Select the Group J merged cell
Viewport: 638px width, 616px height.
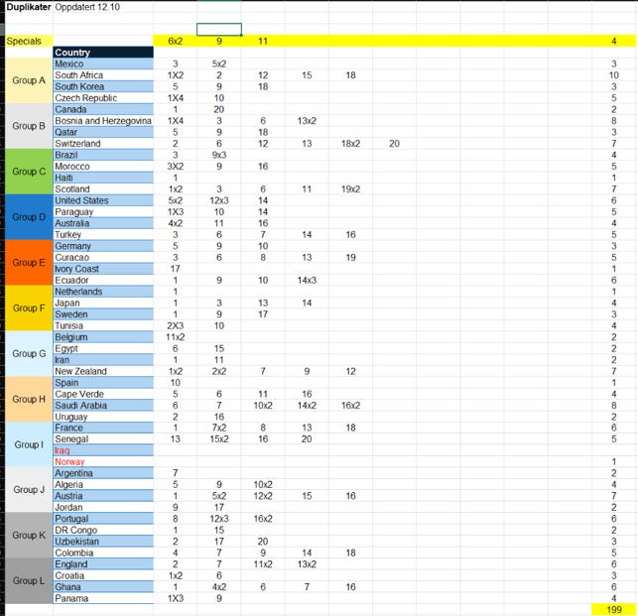(29, 490)
